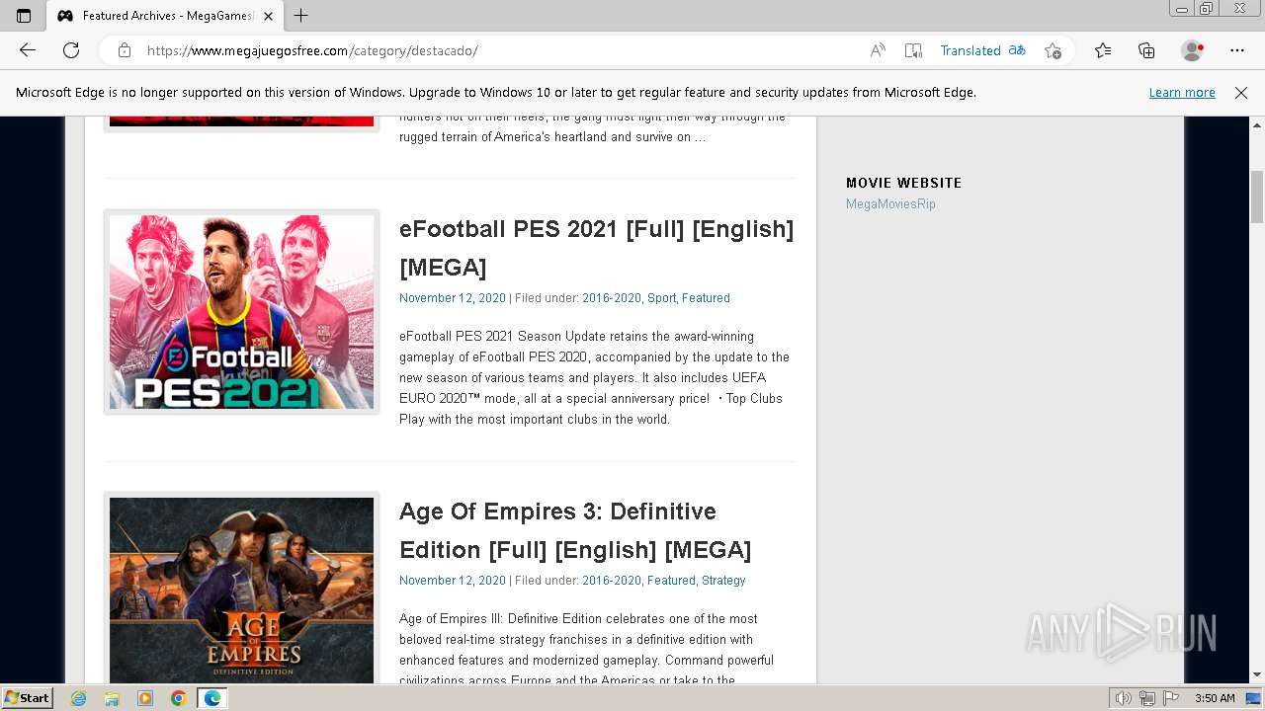Open Settings and more menu

click(x=1237, y=50)
